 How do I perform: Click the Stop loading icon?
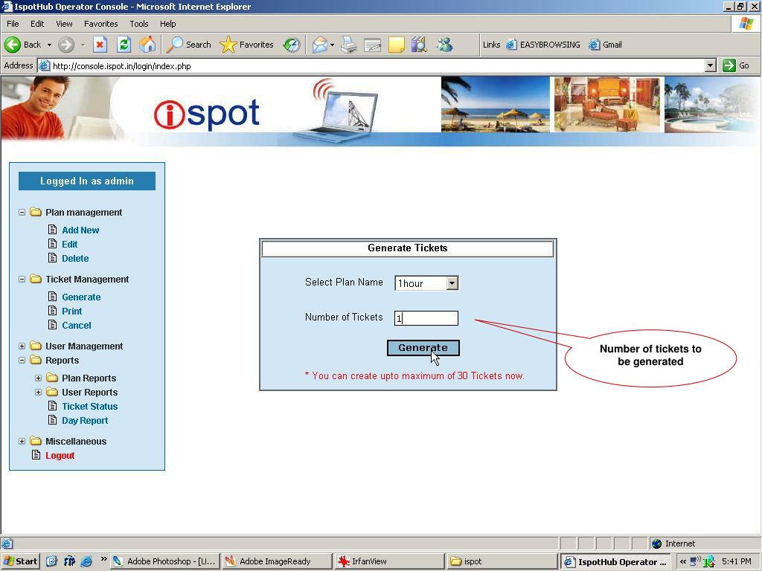[100, 45]
